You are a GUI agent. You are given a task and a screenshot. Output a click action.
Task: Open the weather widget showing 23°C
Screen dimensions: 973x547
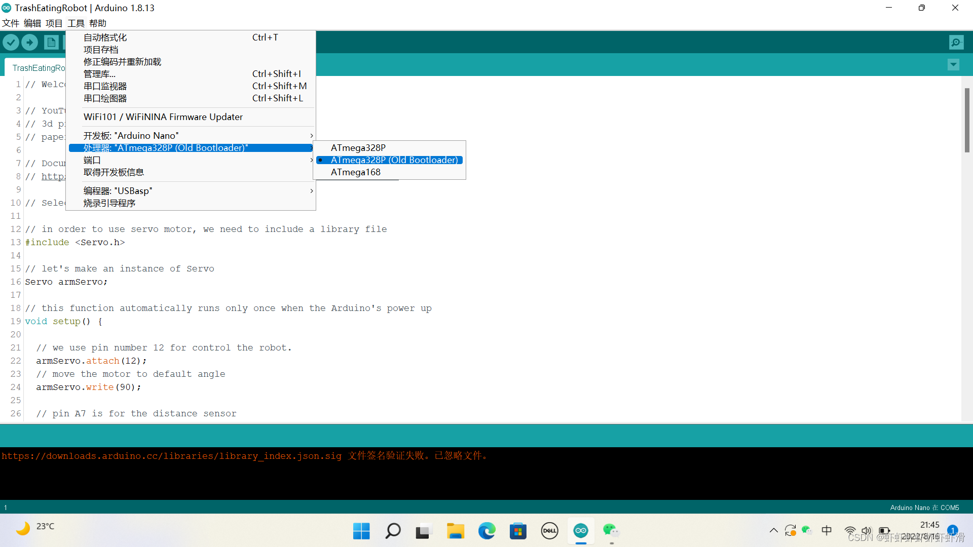point(35,529)
